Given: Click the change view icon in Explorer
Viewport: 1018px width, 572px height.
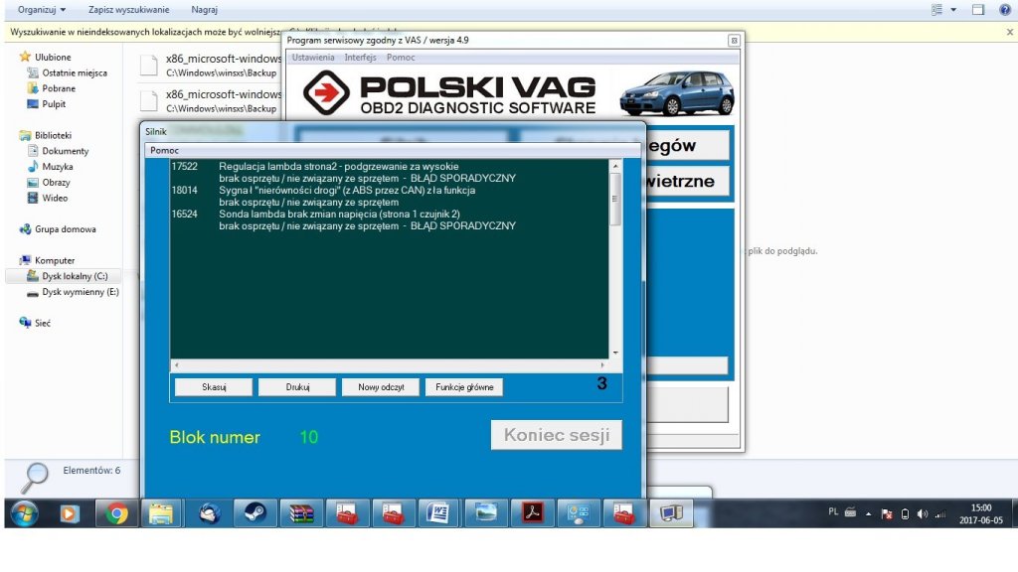Looking at the screenshot, I should 936,10.
